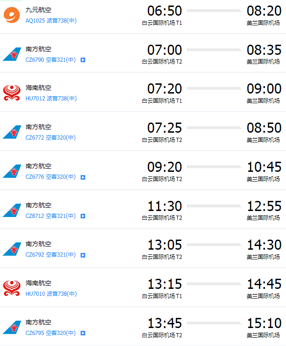Click the 9 Air (九元航空) orange logo

pos(12,15)
